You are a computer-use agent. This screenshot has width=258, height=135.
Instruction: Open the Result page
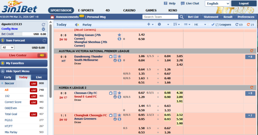click(228, 17)
